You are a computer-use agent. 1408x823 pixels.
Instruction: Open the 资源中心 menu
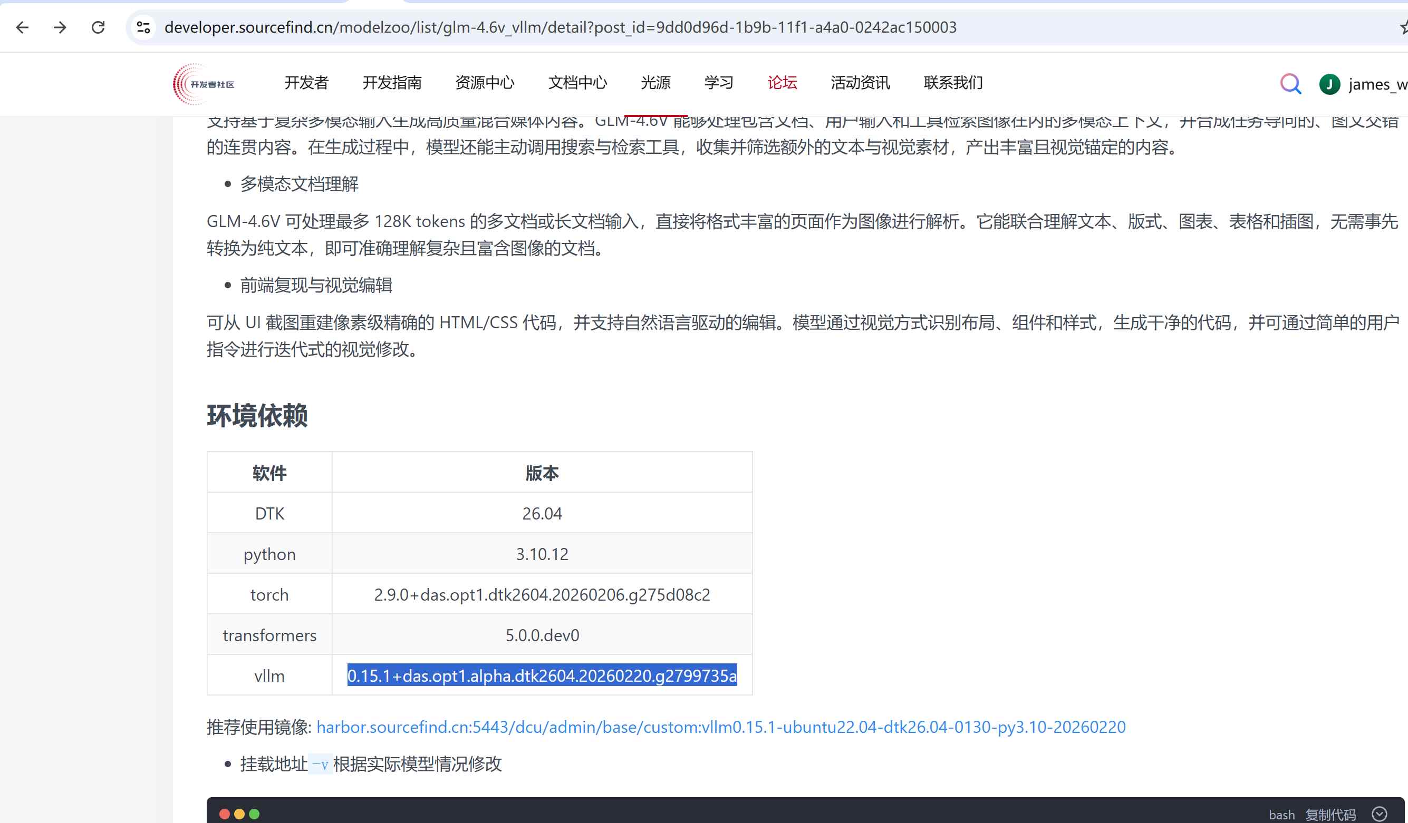[x=485, y=83]
